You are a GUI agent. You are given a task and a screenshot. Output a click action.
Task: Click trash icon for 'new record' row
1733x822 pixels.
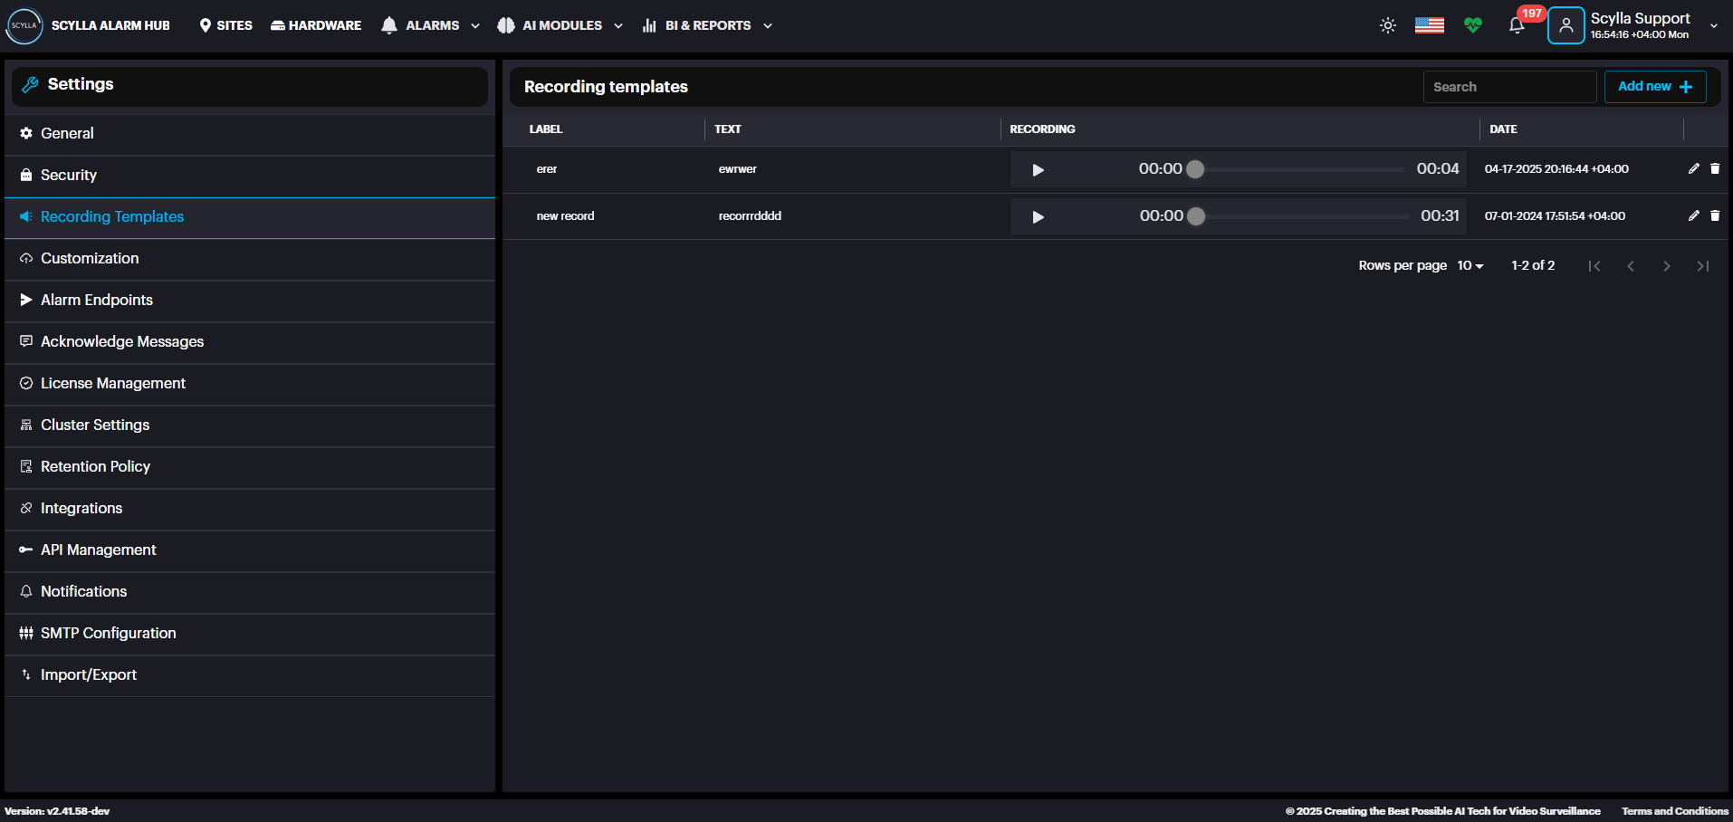tap(1715, 215)
